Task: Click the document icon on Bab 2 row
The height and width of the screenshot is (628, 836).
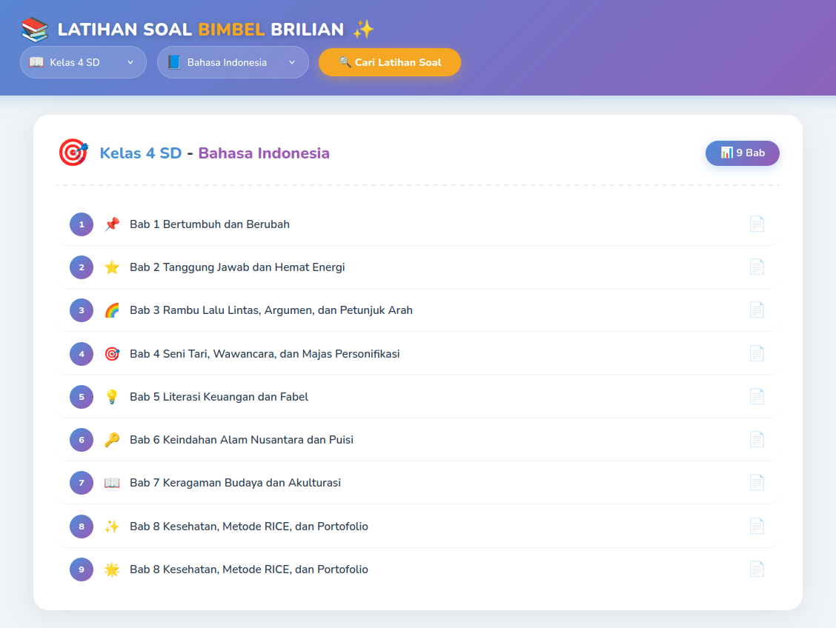Action: tap(757, 267)
